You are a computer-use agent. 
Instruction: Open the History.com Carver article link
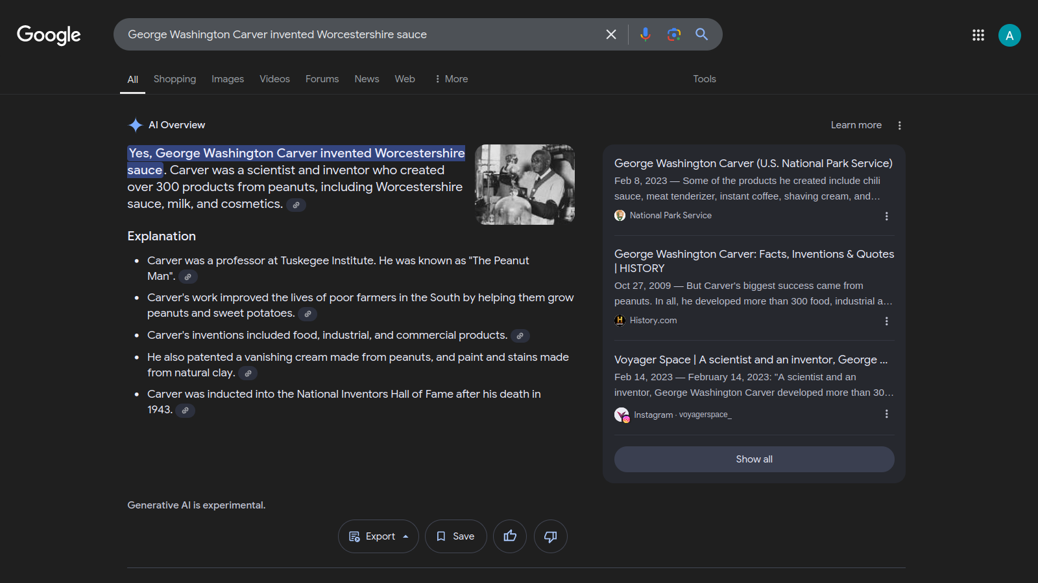[x=754, y=261]
